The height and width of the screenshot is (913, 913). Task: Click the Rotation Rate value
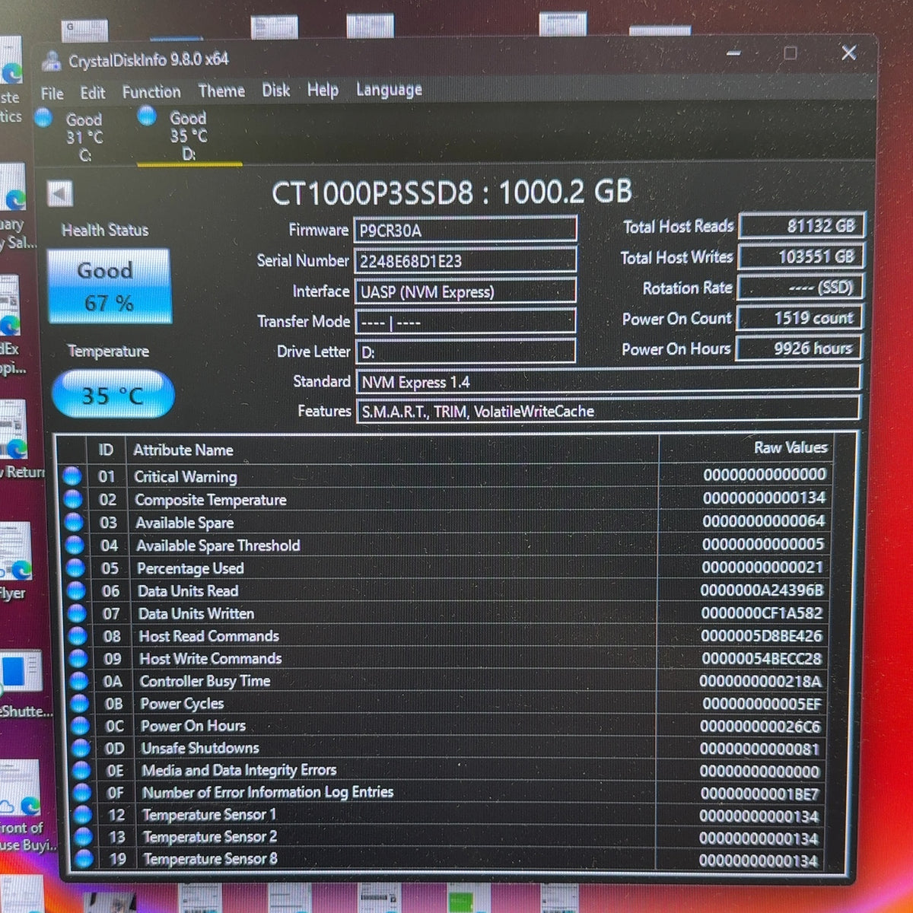point(800,288)
